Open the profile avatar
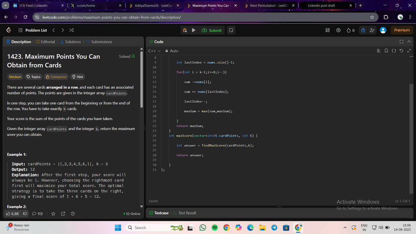 pyautogui.click(x=383, y=30)
